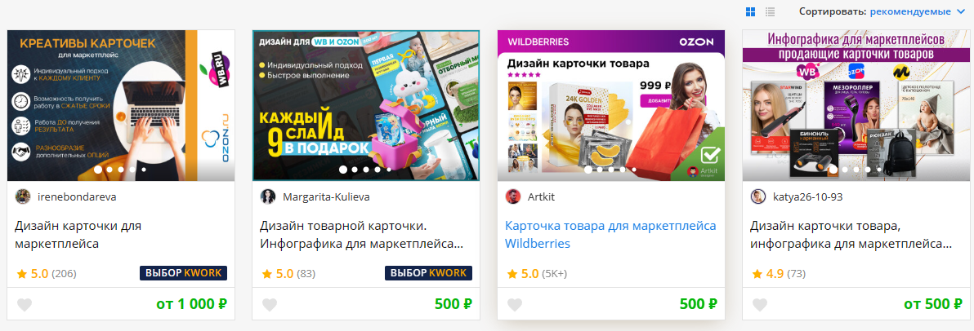Open the 'Креативы карточек' gig thumbnail
This screenshot has height=331, width=974.
121,105
